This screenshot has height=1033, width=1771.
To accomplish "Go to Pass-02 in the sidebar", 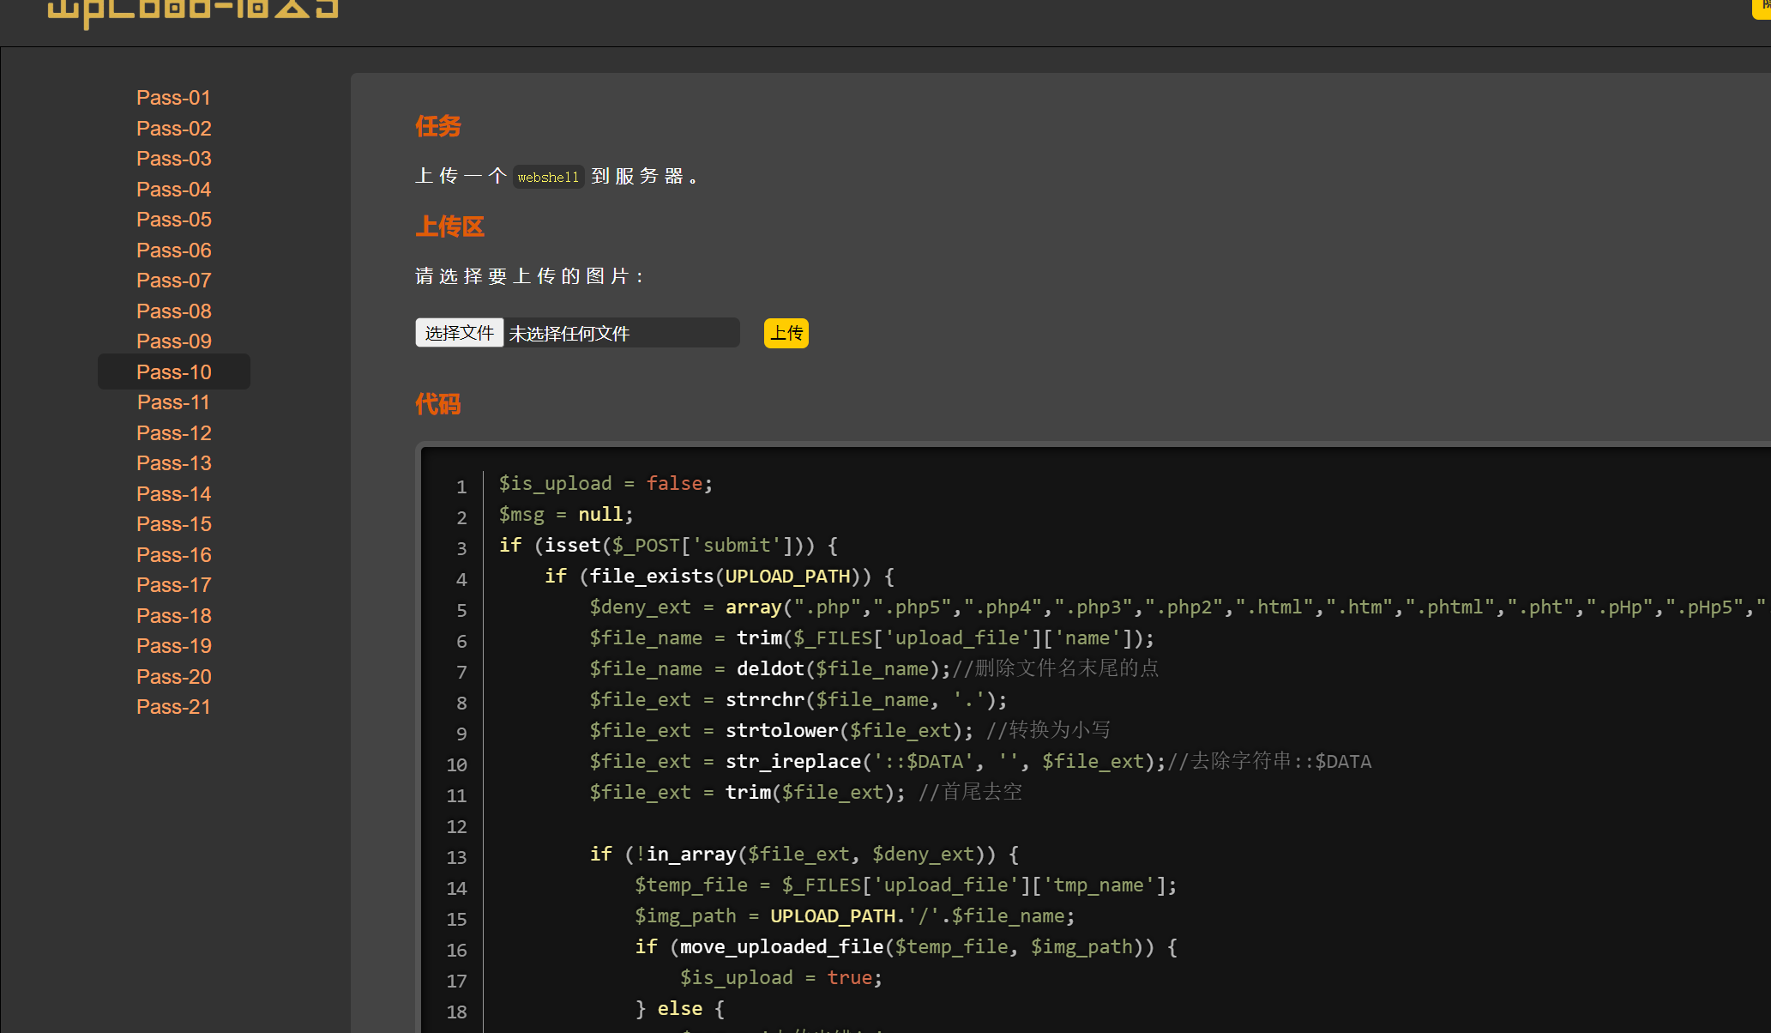I will 173,129.
